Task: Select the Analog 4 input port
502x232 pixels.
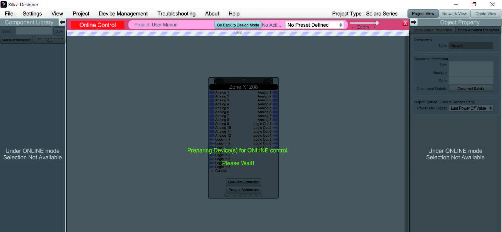Action: [x=212, y=104]
